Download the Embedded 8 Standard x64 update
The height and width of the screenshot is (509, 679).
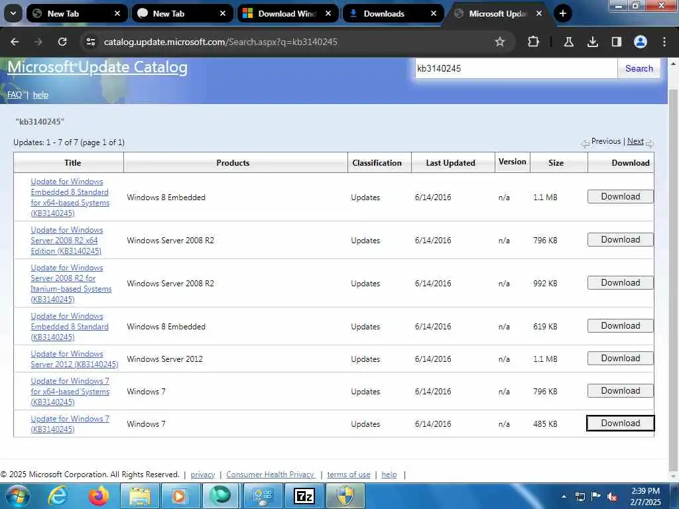(x=620, y=196)
